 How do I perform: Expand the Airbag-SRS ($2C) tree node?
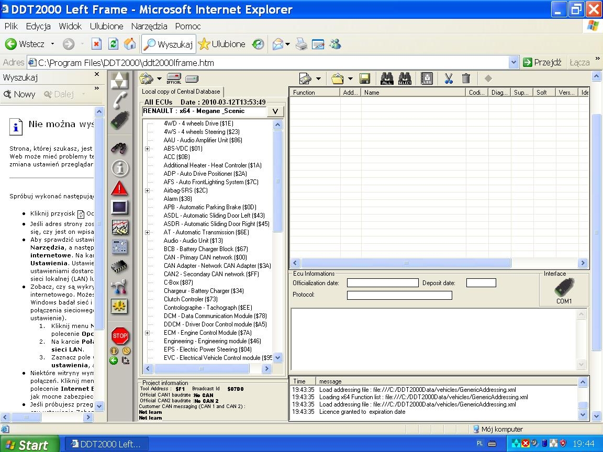tap(147, 190)
